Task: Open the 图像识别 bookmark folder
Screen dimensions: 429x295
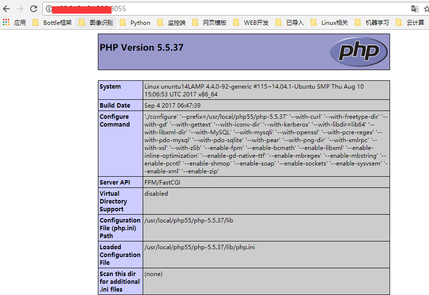Action: click(96, 23)
